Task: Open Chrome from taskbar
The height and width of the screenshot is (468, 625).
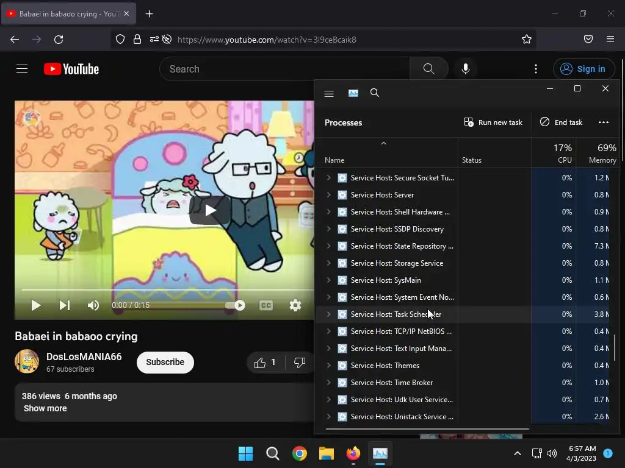Action: [x=299, y=453]
